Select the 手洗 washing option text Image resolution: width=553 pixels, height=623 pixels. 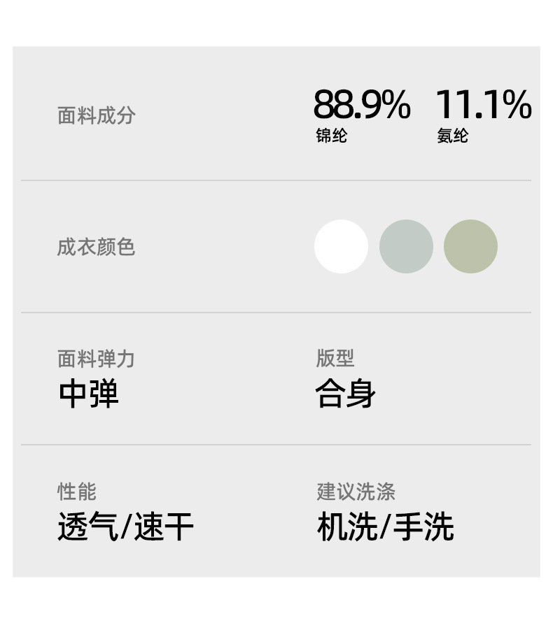(423, 527)
